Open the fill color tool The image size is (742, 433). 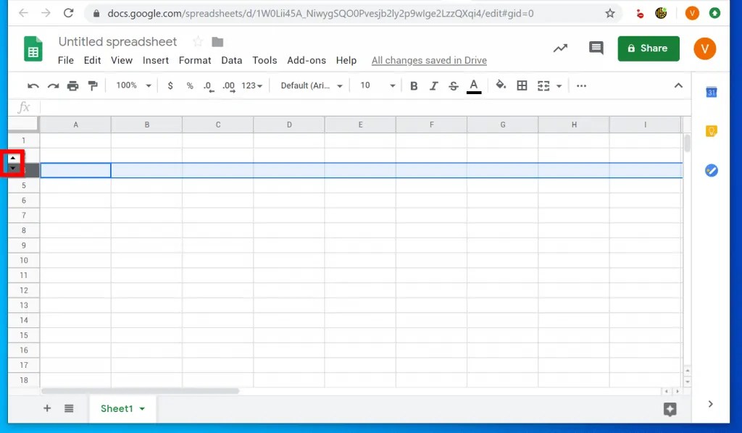click(501, 85)
